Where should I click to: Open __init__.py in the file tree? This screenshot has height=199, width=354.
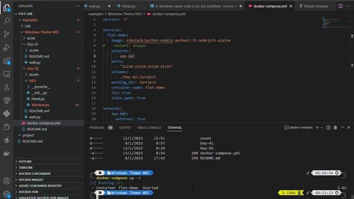coord(39,93)
